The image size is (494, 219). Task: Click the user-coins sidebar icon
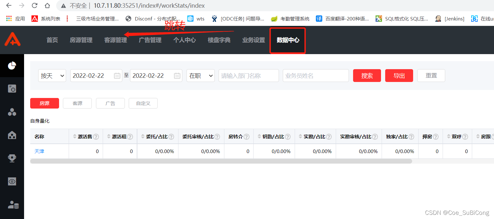13,205
